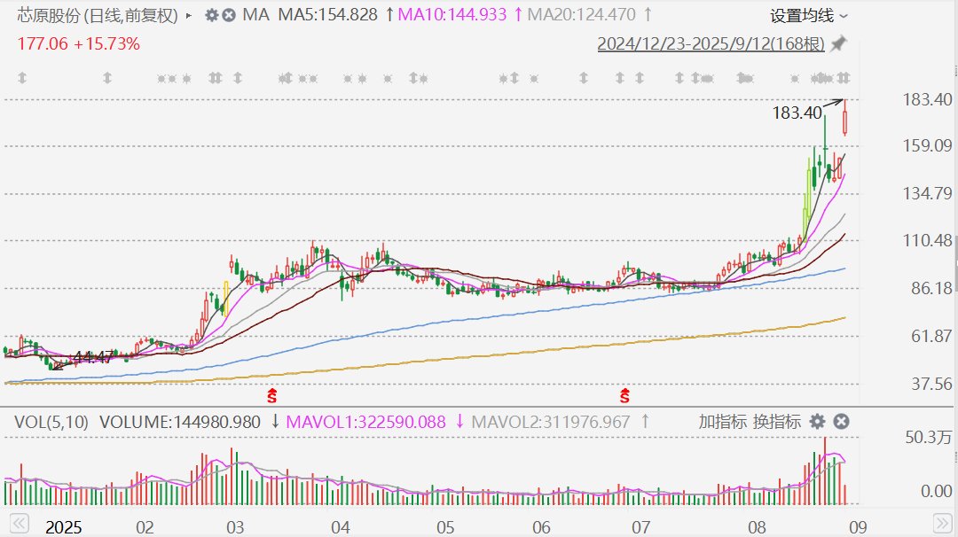Click the red S marker near March
958x537 pixels.
[272, 396]
